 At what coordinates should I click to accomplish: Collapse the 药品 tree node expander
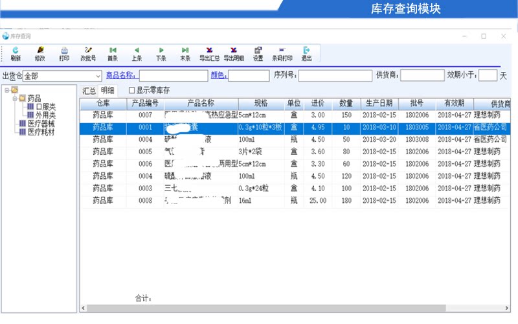click(15, 98)
